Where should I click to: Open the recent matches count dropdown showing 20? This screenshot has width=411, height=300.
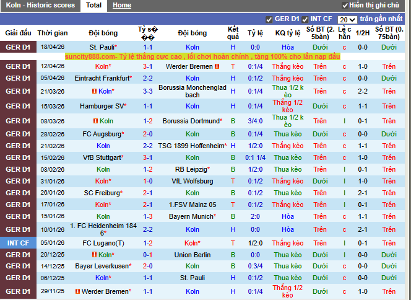pos(348,20)
